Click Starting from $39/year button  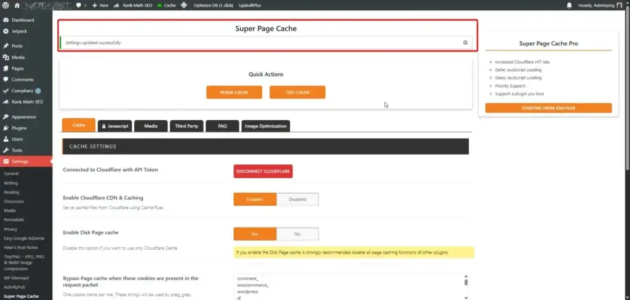pyautogui.click(x=548, y=108)
